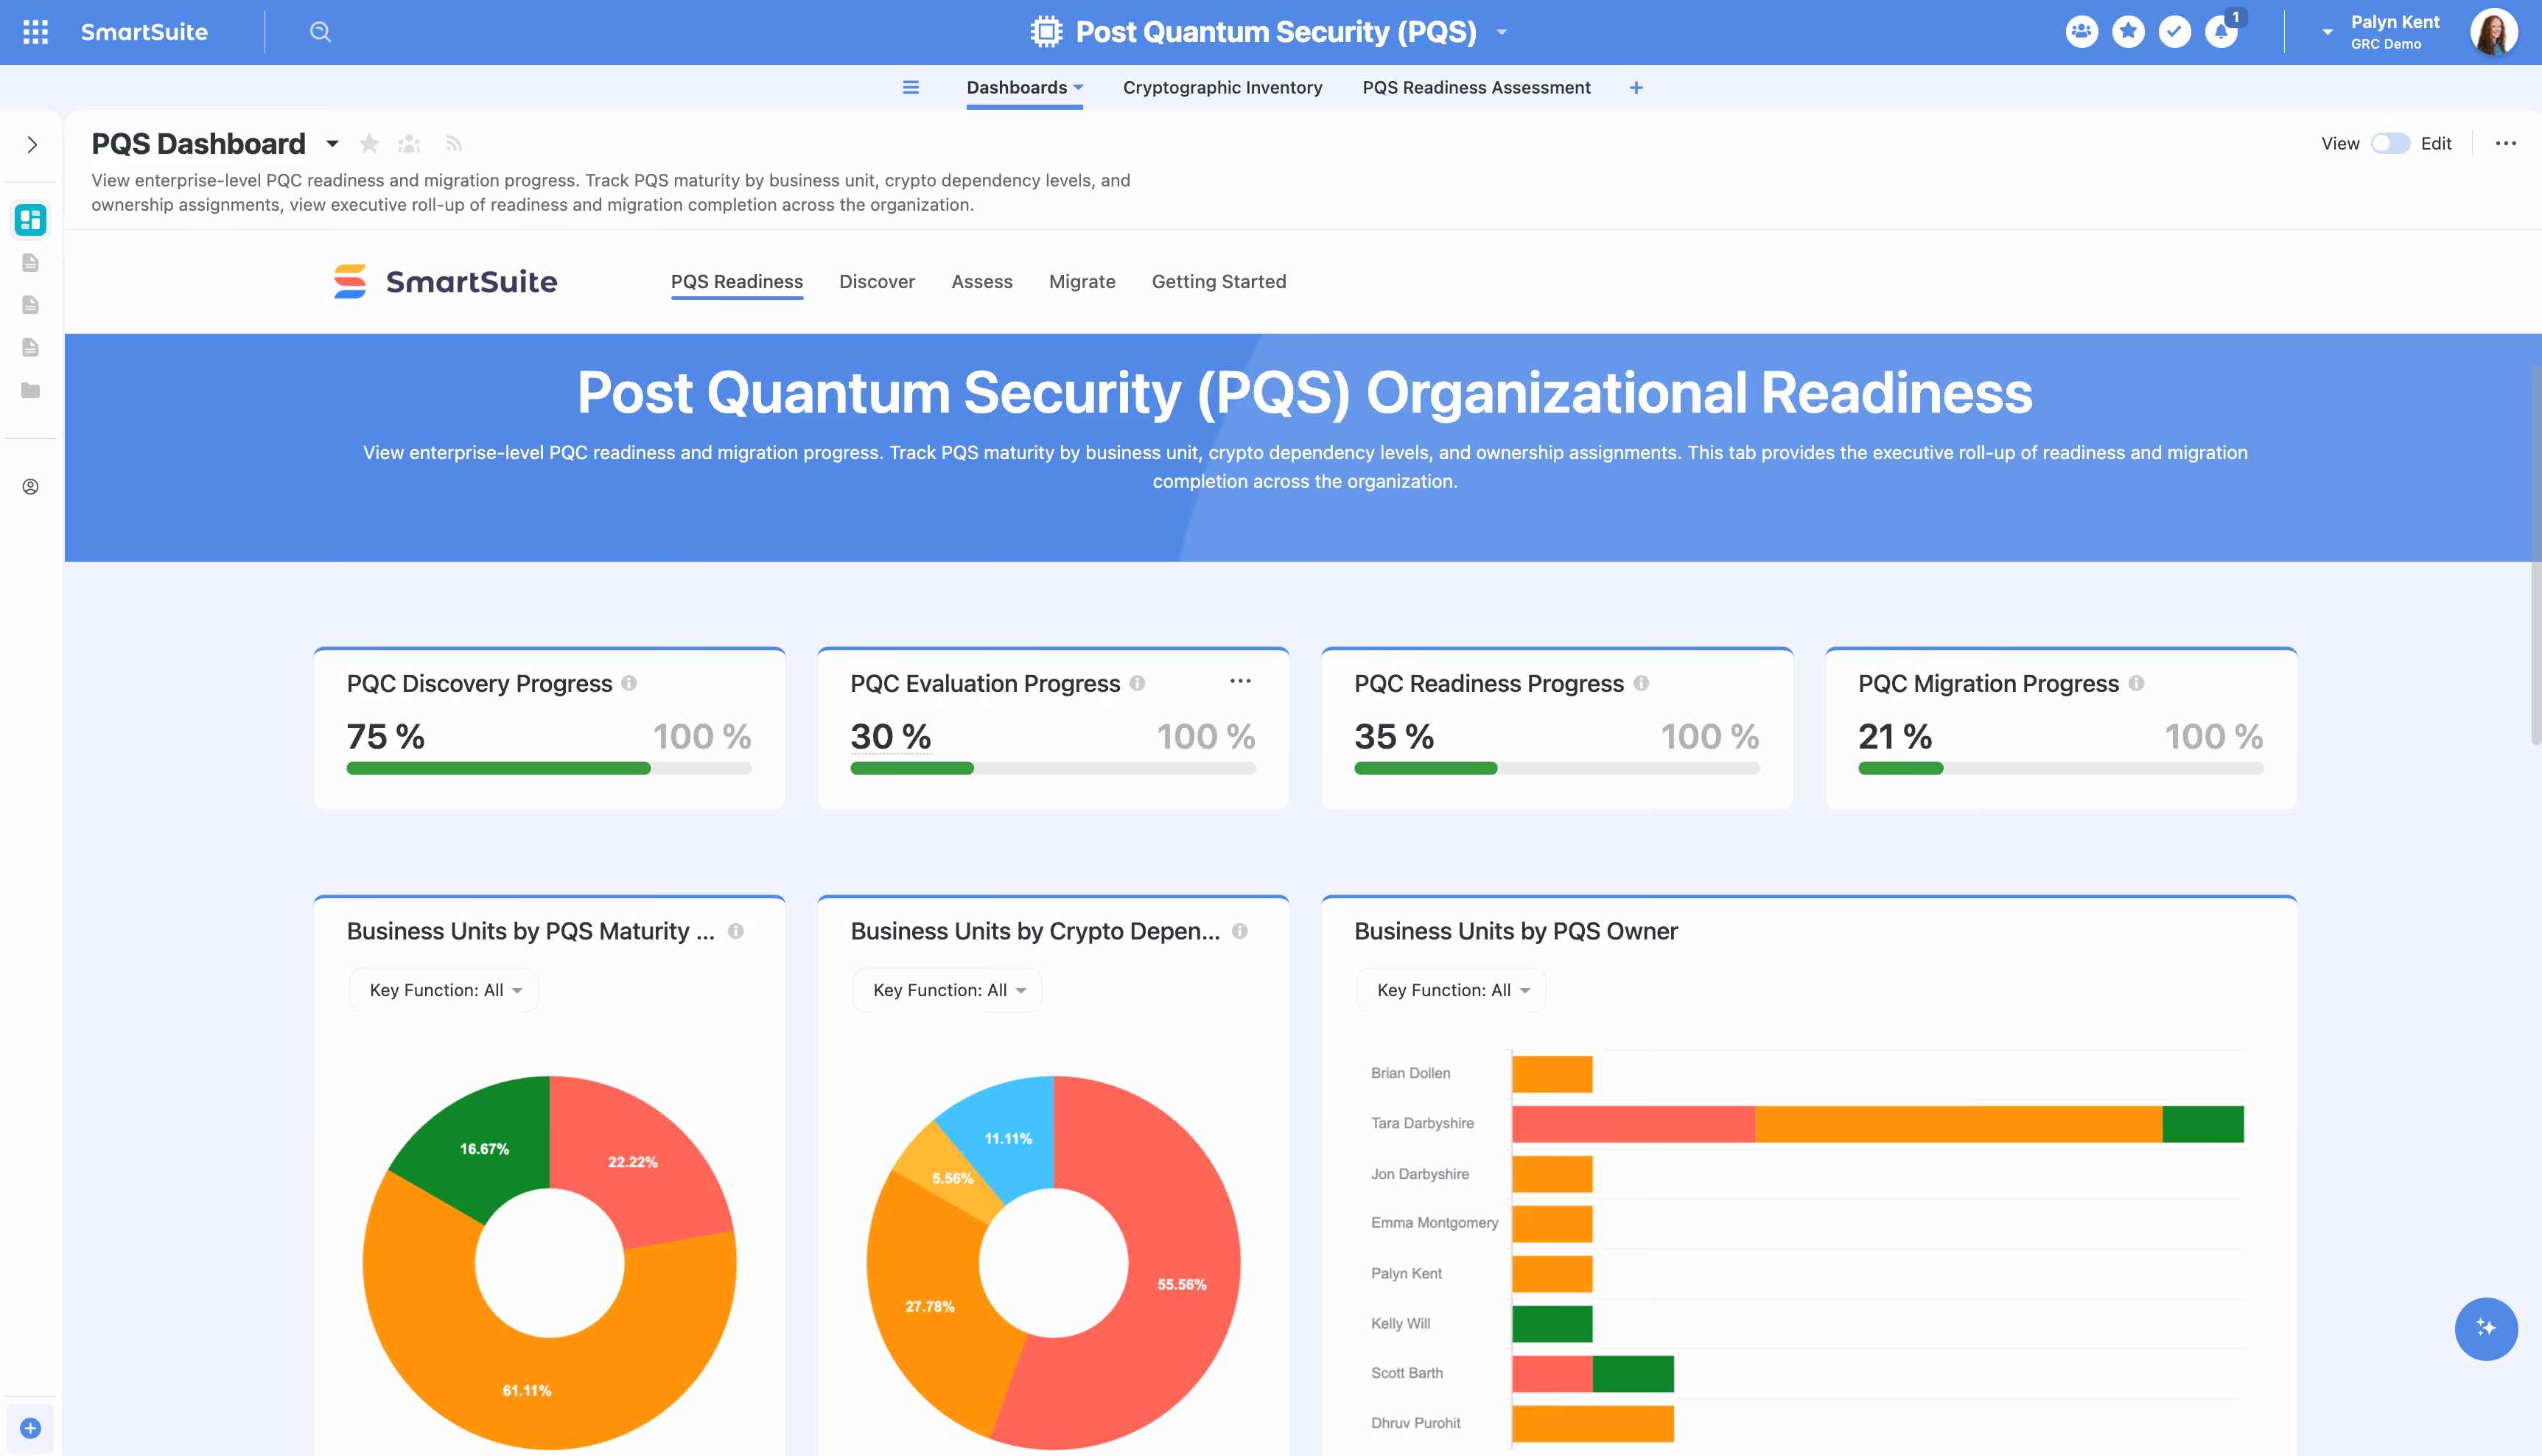The height and width of the screenshot is (1456, 2542).
Task: Click info icon on PQC Discovery Progress
Action: 629,683
